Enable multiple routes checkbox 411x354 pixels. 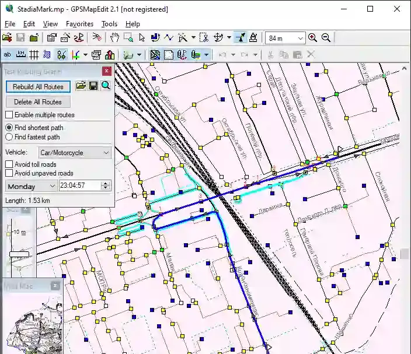click(9, 115)
